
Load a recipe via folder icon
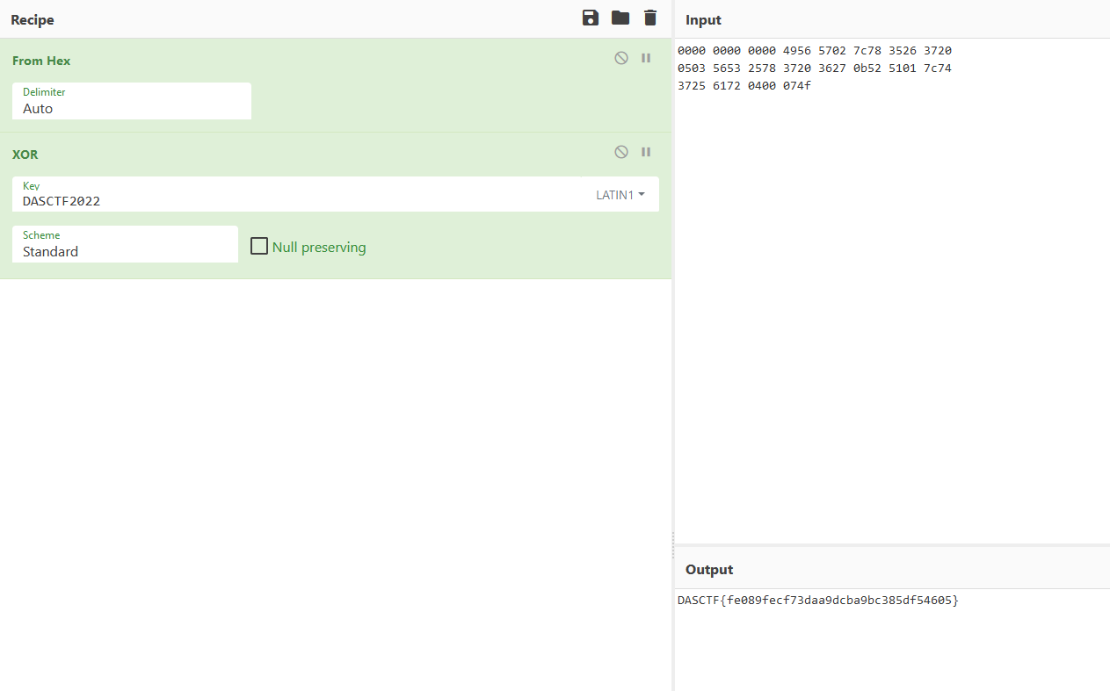click(x=620, y=18)
